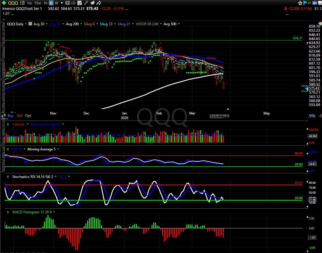
Task: Click the green plus add-chart icon
Action: (4, 3)
